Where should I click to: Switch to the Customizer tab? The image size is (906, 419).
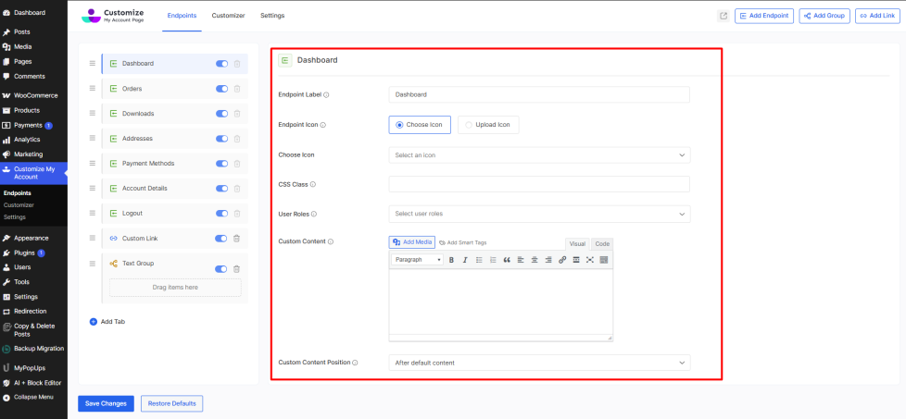point(226,16)
